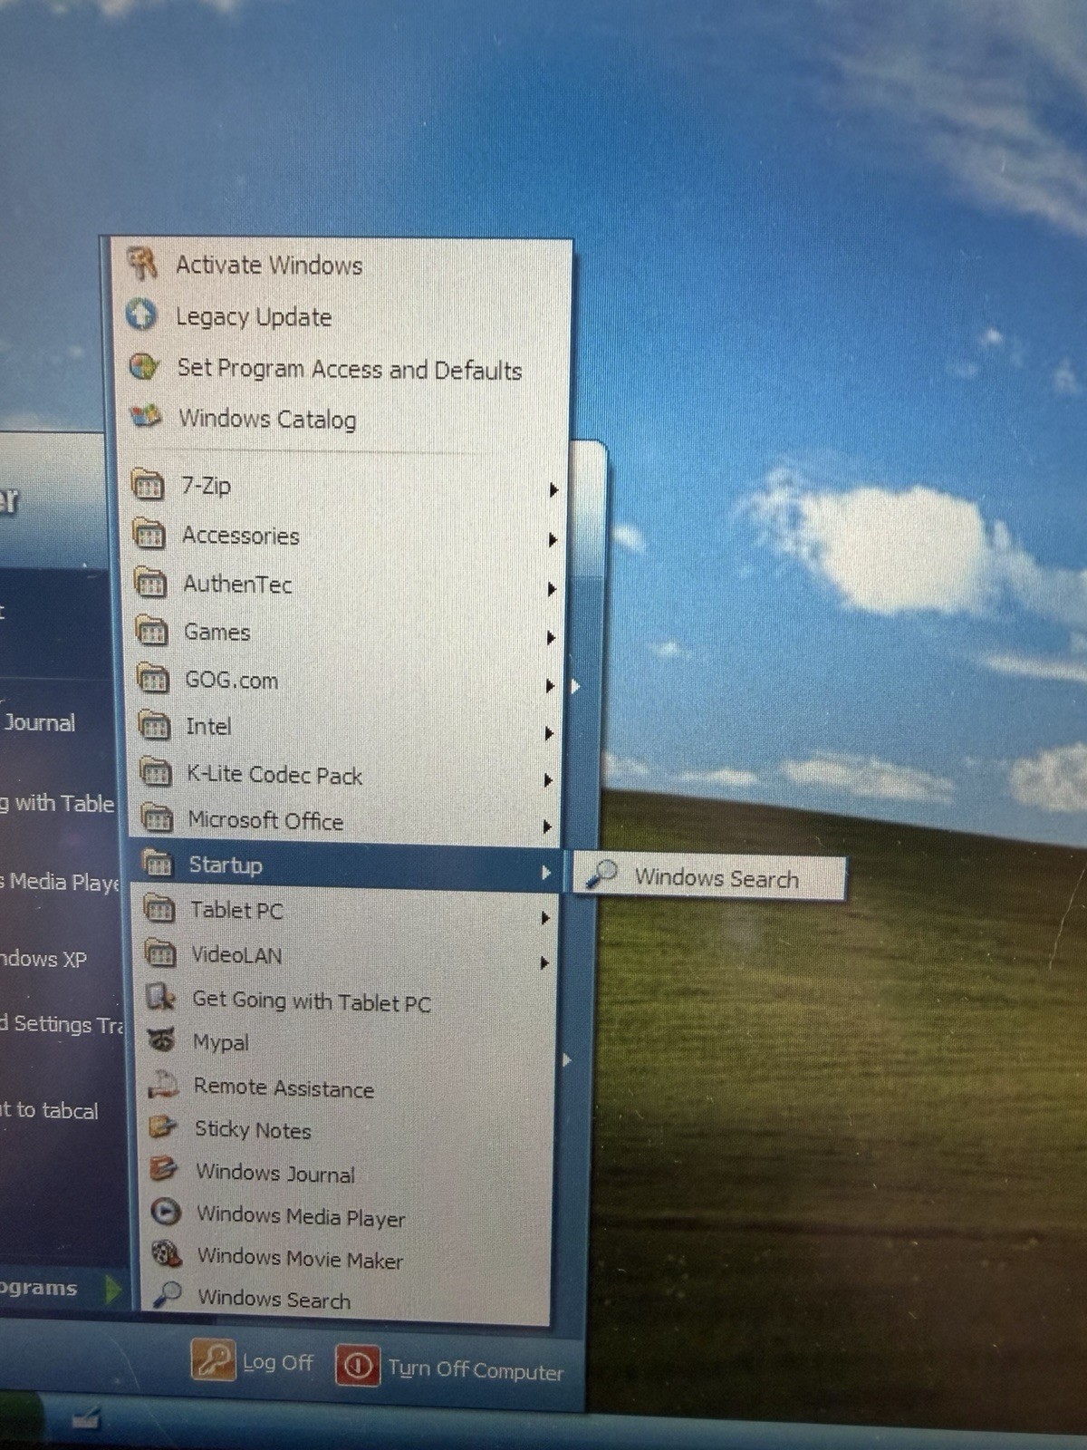Click the K-Lite Codec Pack folder icon
Viewport: 1087px width, 1450px height.
156,772
